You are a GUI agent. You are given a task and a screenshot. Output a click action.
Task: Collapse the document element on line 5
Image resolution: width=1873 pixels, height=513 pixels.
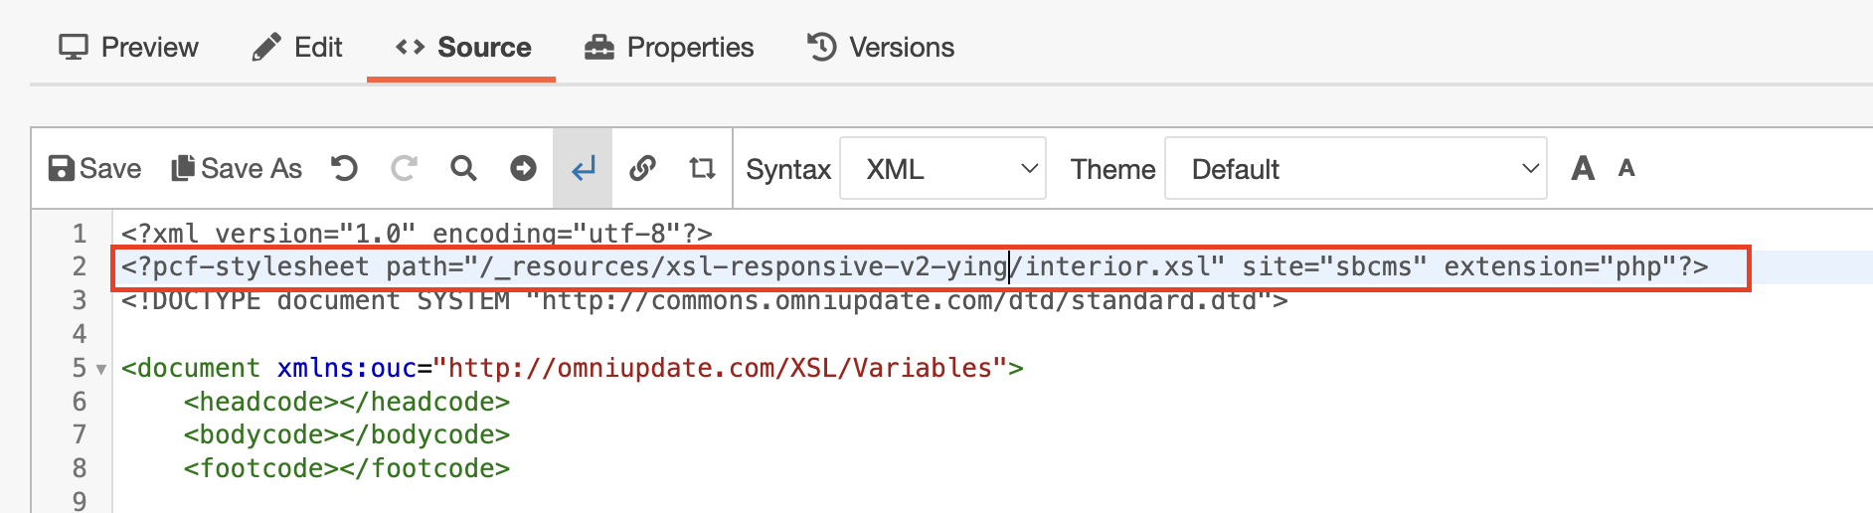point(100,370)
